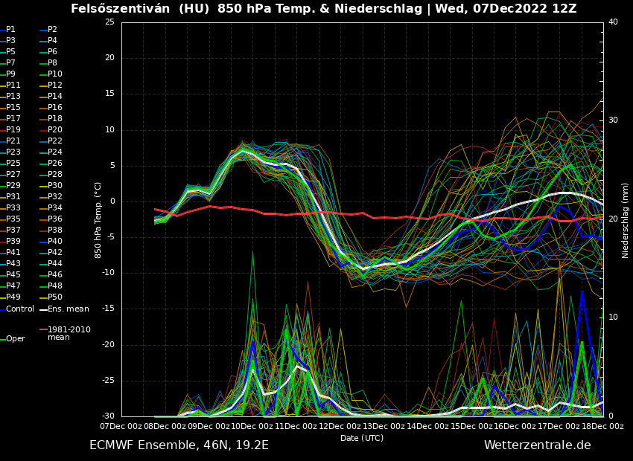Click the 850 hPa Temp. (°C) axis label
This screenshot has height=461, width=633.
[x=98, y=220]
